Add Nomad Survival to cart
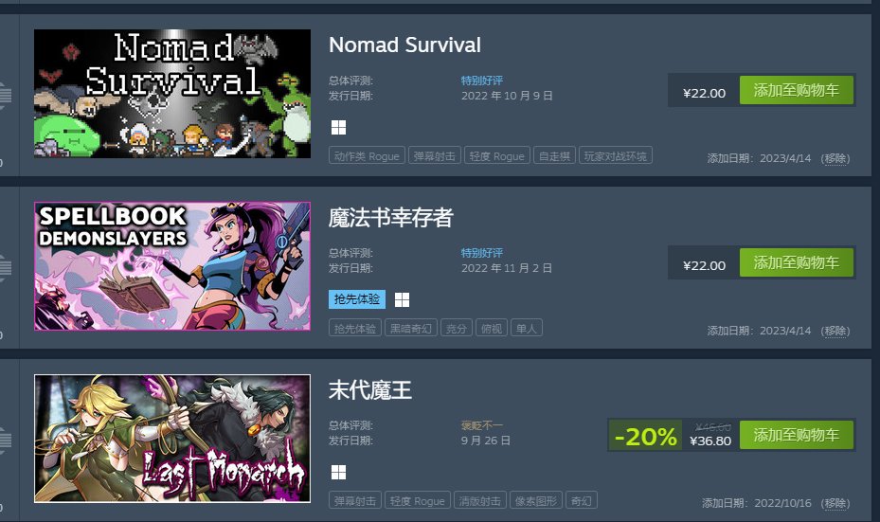 pos(797,90)
